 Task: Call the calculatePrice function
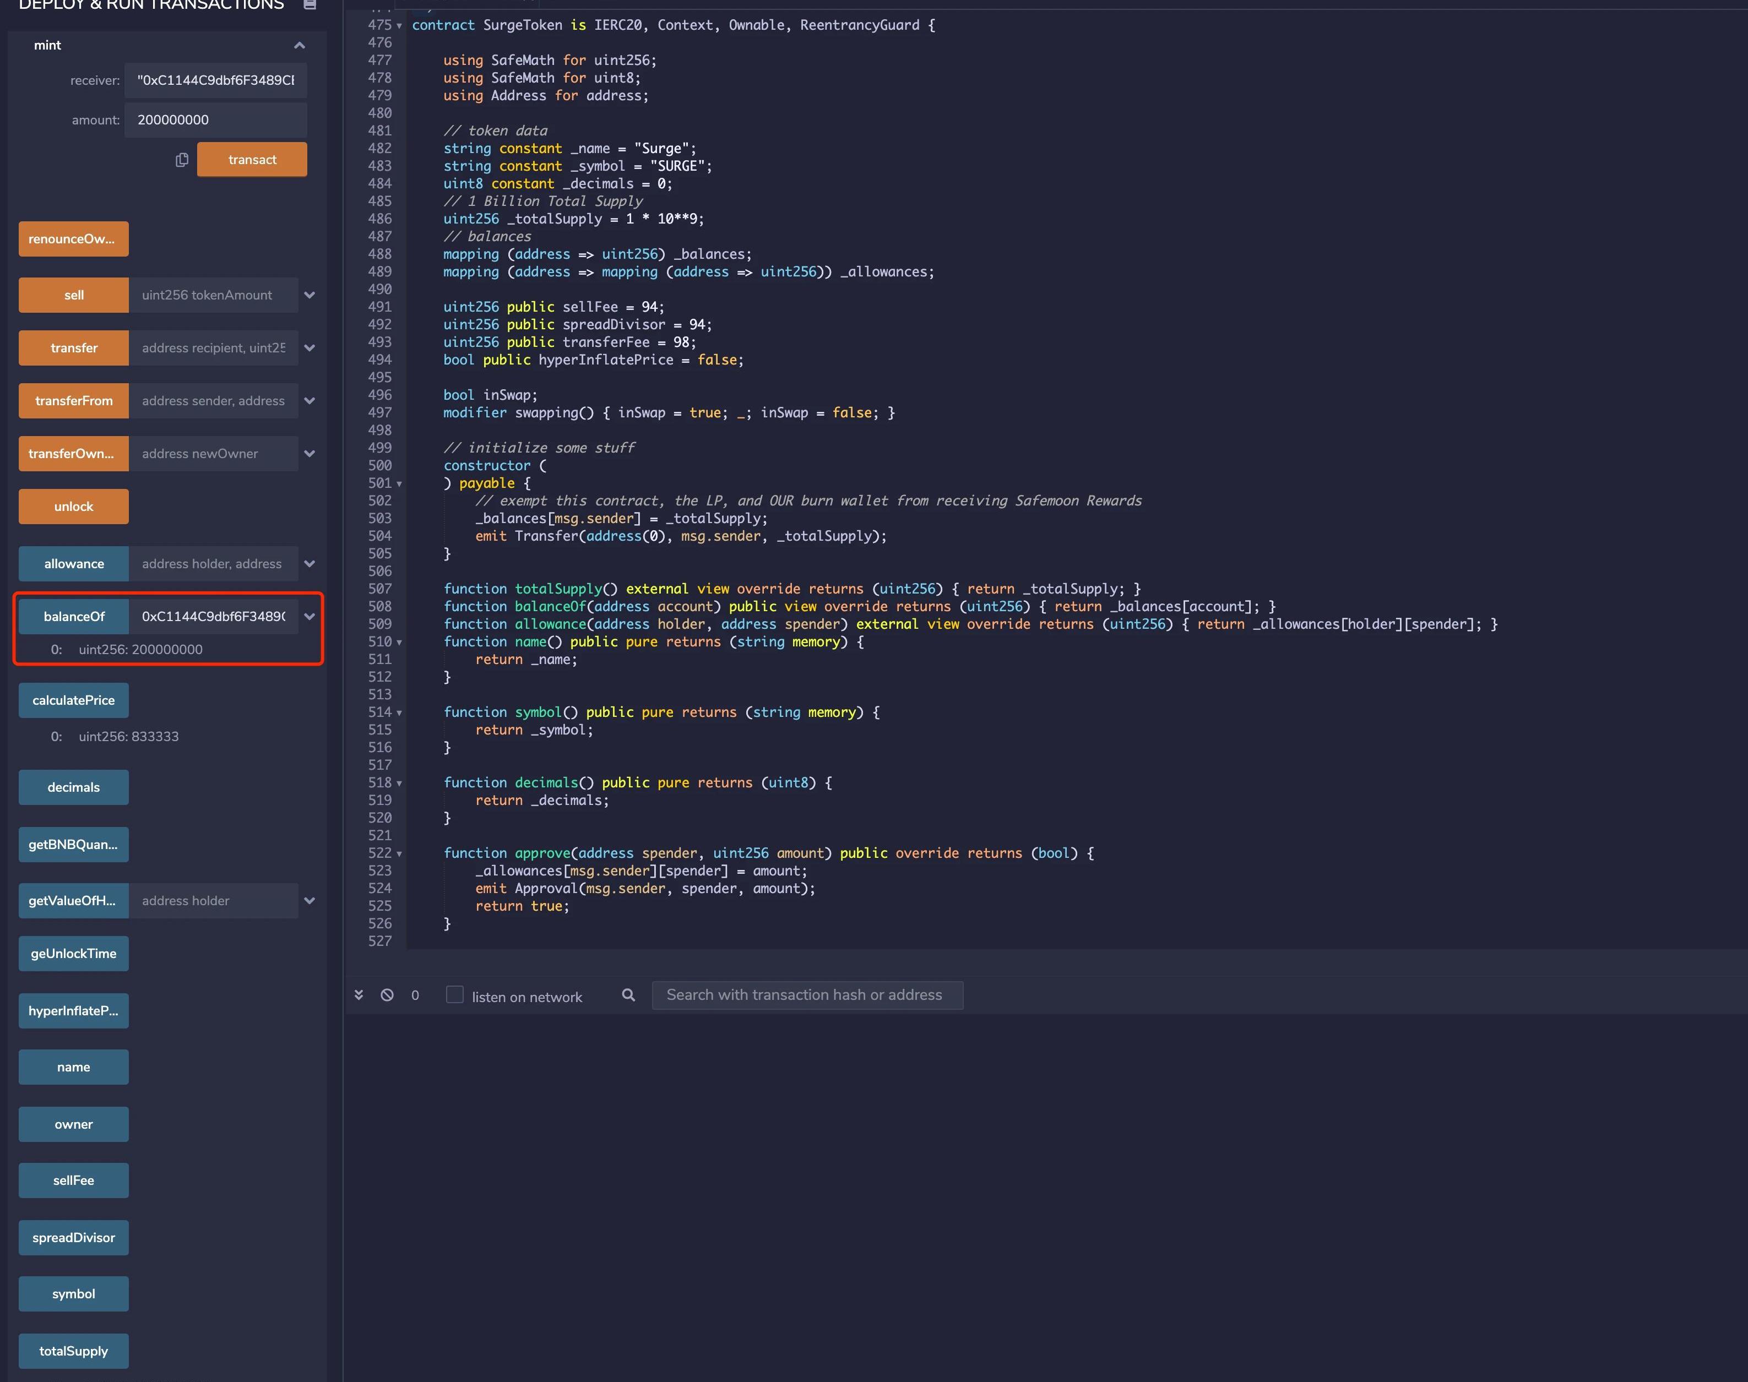click(74, 701)
